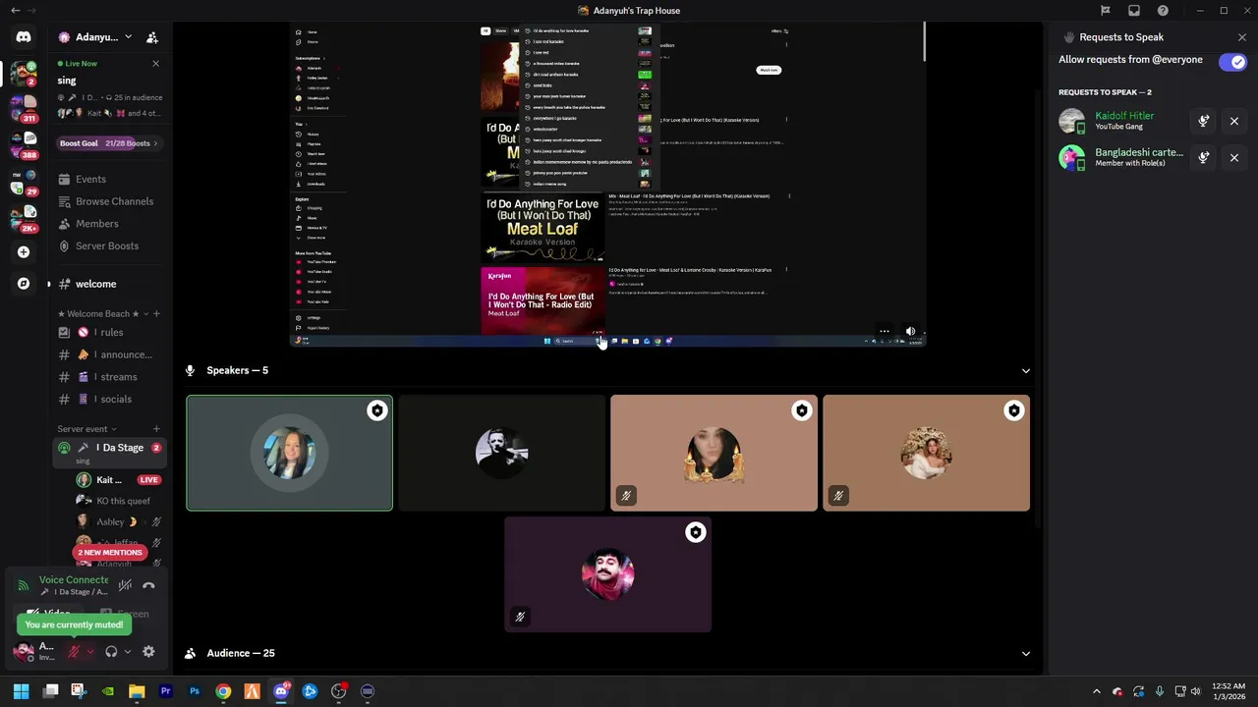Select the green-highlighted first speaker tile

(290, 454)
